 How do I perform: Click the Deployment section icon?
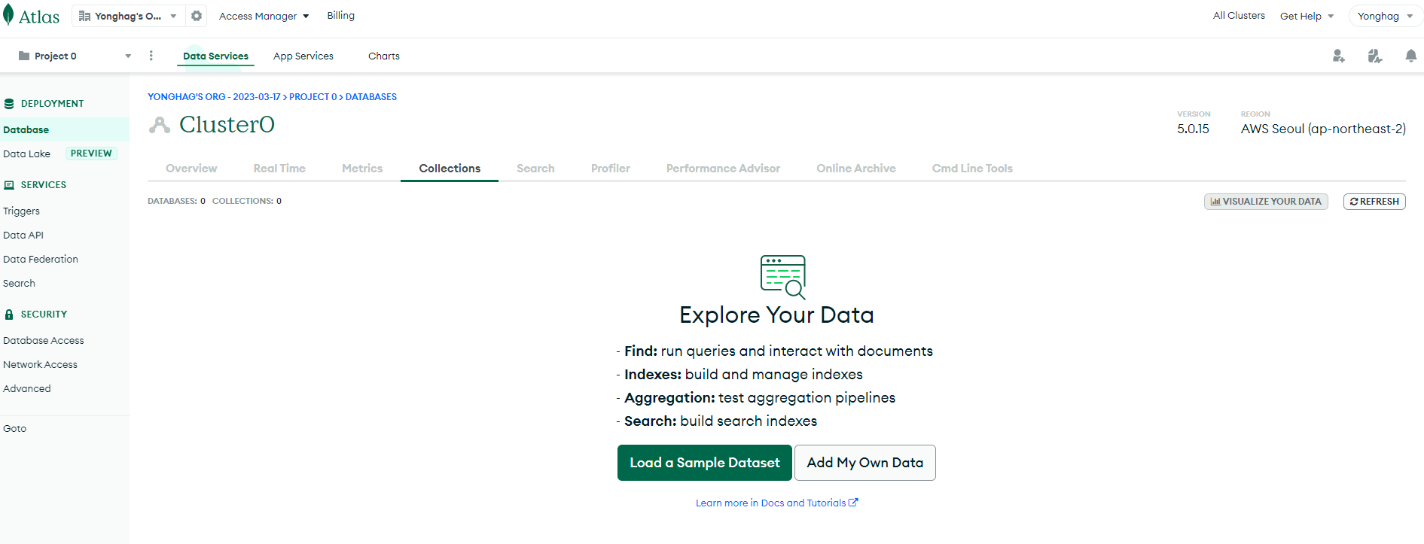pos(9,104)
